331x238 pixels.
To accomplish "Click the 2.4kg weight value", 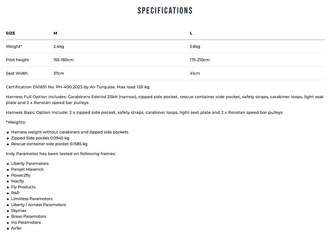I will (59, 46).
